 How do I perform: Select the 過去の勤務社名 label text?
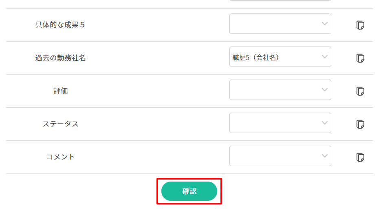(60, 58)
